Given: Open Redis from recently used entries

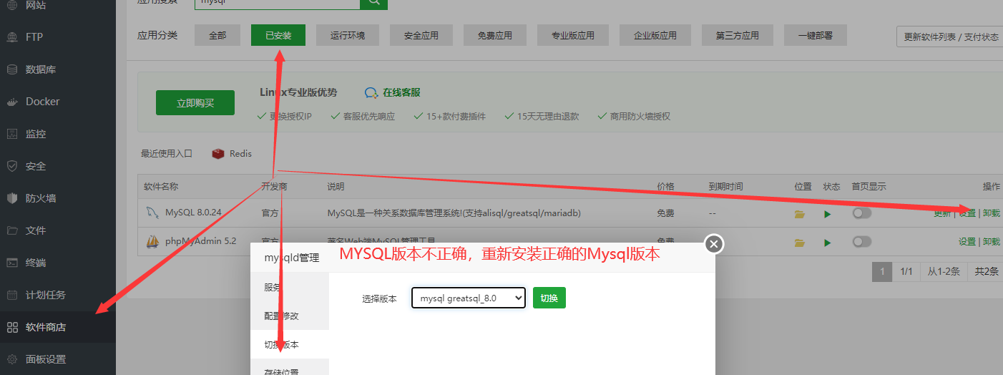Looking at the screenshot, I should pos(233,154).
